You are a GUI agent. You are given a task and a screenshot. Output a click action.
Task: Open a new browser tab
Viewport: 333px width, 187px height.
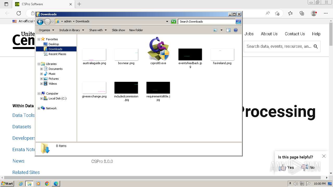[79, 4]
